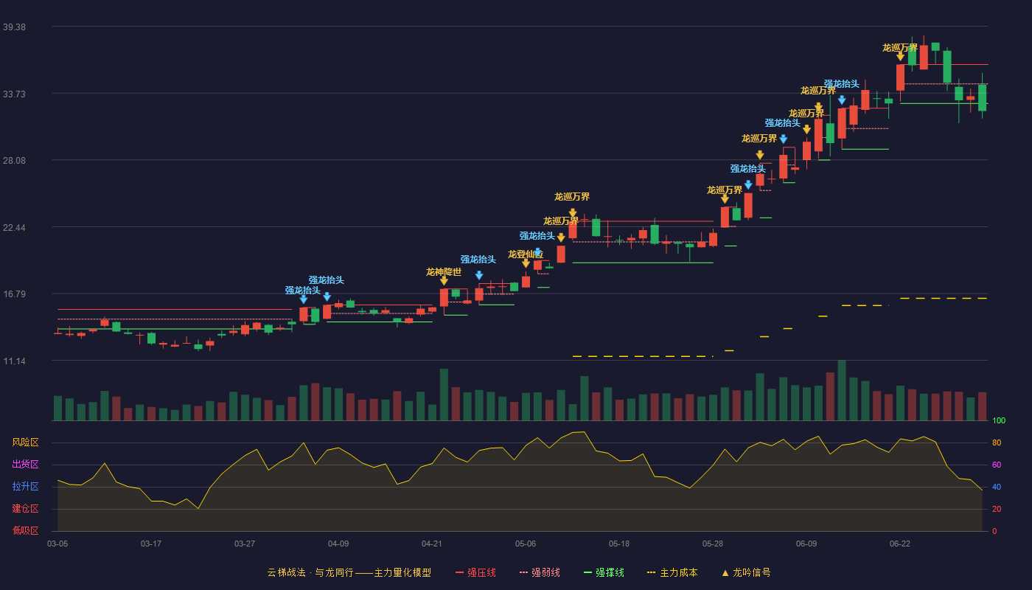The width and height of the screenshot is (1032, 590).
Task: Click the 04-09 date label
Action: (338, 544)
